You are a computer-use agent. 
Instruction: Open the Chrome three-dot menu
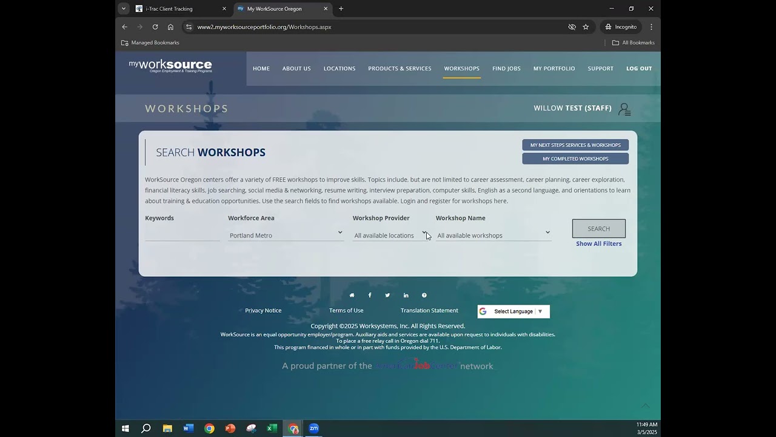[651, 27]
